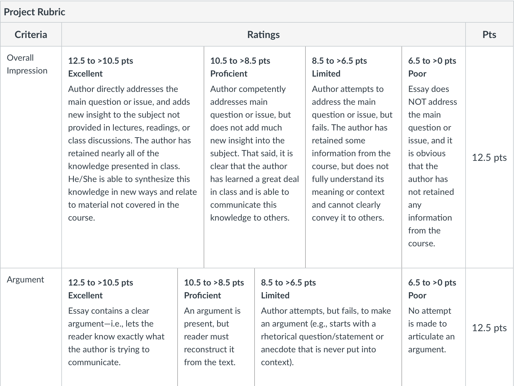This screenshot has height=386, width=514.
Task: Click '12.5 to >10.5 pts' in Overall Impression
Action: pyautogui.click(x=101, y=61)
